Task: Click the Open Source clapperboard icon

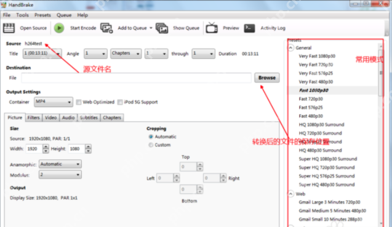Action: point(9,28)
